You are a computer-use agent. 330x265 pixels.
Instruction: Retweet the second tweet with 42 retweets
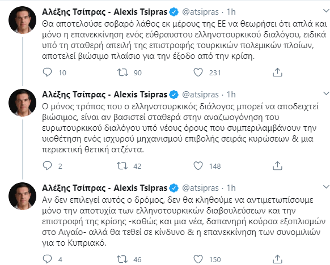coord(122,166)
